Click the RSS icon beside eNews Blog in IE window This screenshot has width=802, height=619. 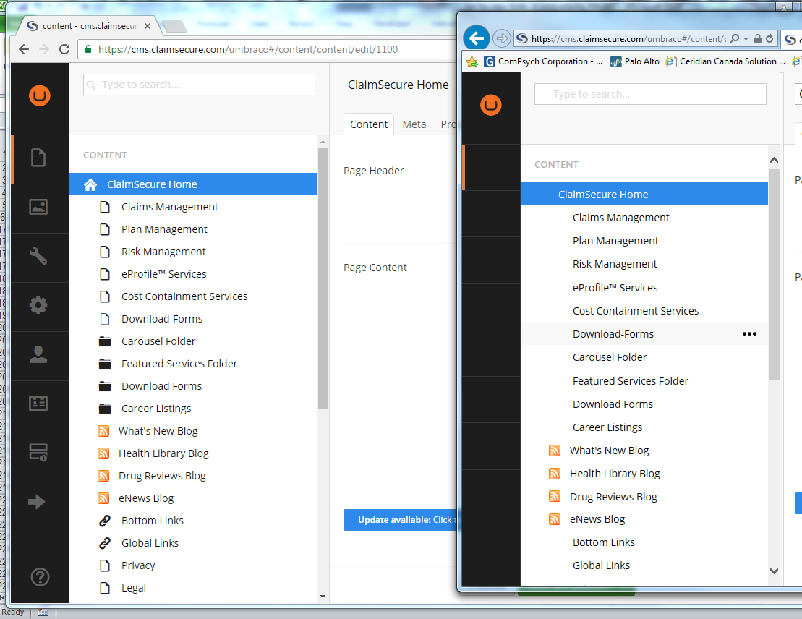[555, 519]
